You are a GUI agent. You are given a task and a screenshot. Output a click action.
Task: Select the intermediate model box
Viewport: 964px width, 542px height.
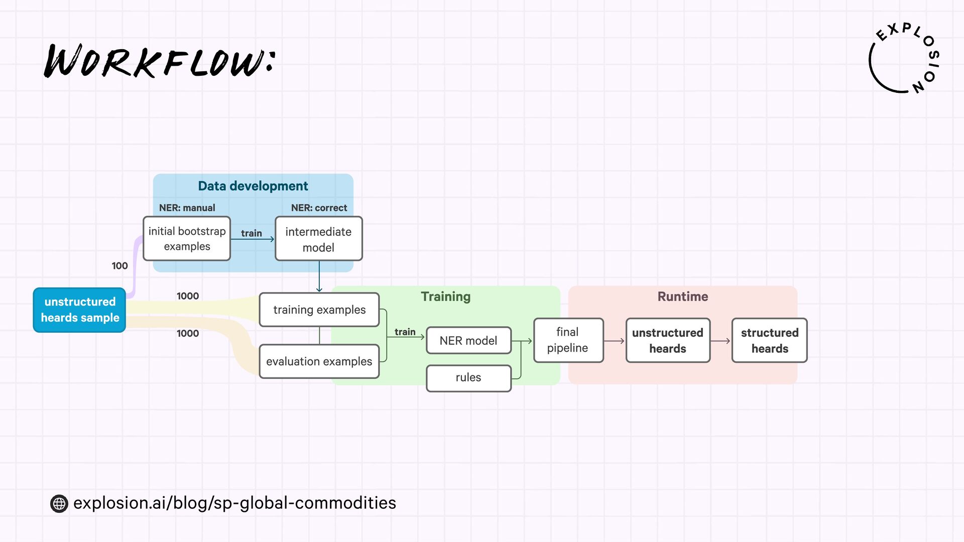click(318, 239)
